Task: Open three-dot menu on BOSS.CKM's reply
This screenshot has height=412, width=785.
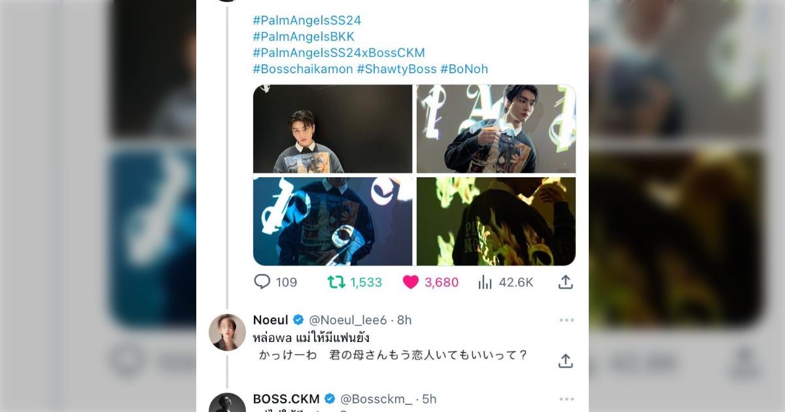Action: pyautogui.click(x=567, y=399)
